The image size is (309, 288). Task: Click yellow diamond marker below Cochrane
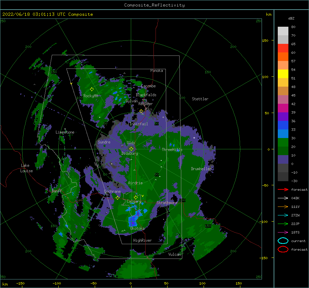tap(117, 198)
